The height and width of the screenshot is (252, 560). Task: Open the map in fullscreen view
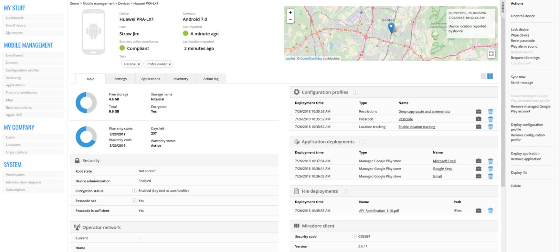491,54
